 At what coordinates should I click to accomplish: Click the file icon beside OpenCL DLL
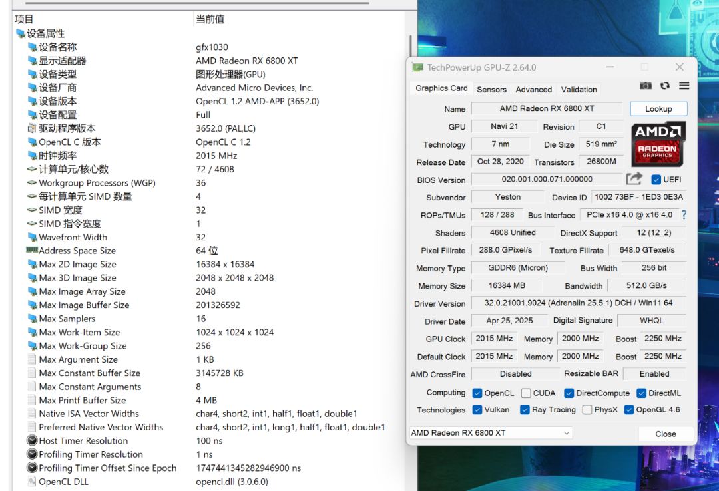[x=32, y=482]
